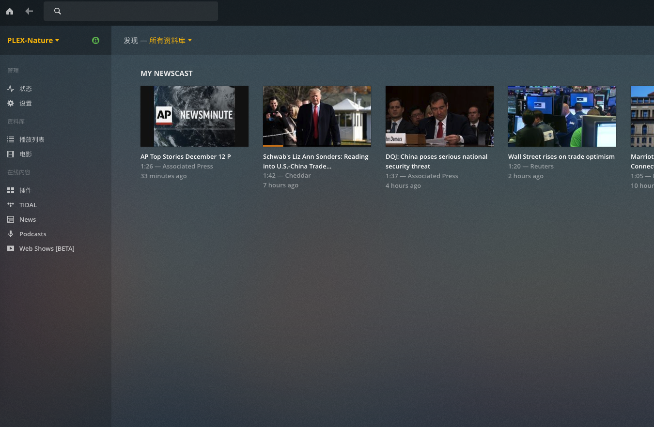Click the MY NEWSCAST section heading
The width and height of the screenshot is (654, 427).
click(x=167, y=73)
